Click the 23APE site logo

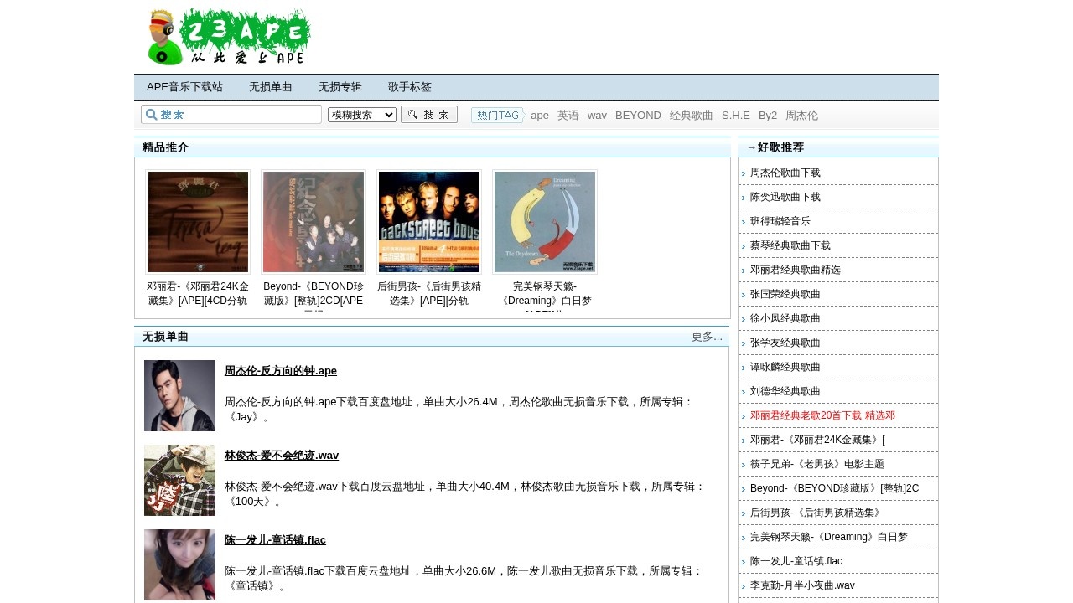(x=229, y=37)
